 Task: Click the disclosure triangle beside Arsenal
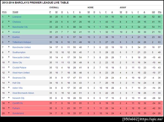[9, 32]
